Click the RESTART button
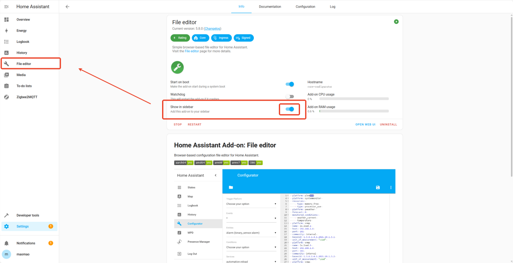The image size is (513, 263). (194, 124)
